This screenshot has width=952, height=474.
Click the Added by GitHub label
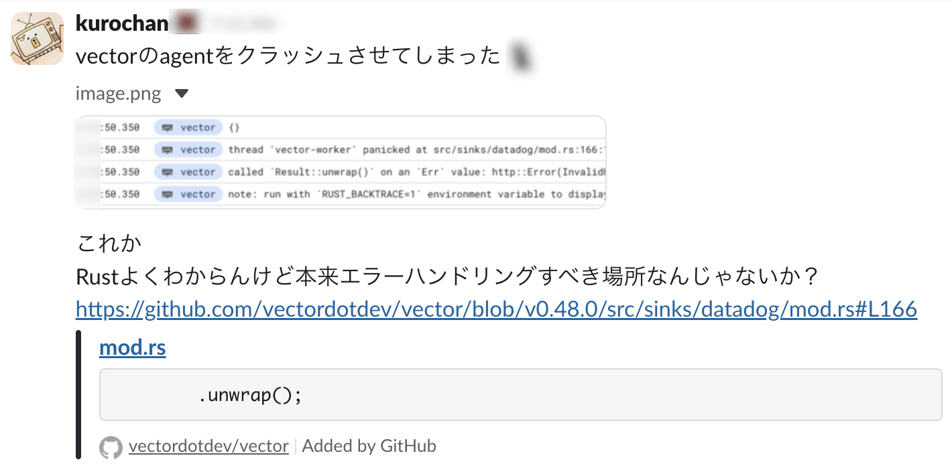click(x=368, y=446)
